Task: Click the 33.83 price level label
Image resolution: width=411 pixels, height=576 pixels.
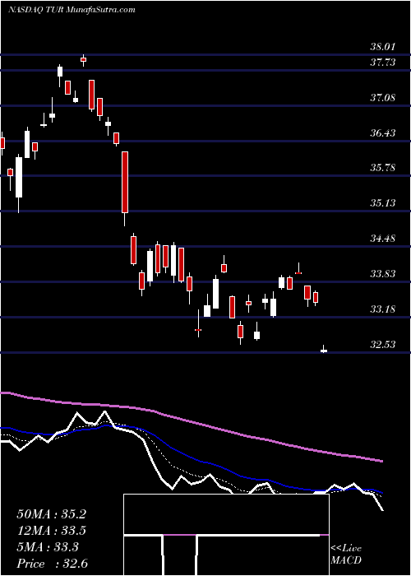Action: 382,274
